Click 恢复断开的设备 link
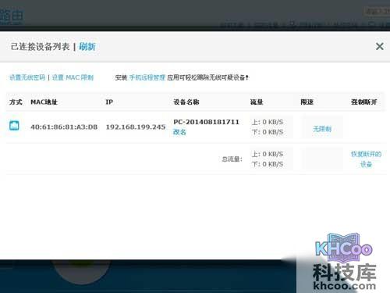 366,159
